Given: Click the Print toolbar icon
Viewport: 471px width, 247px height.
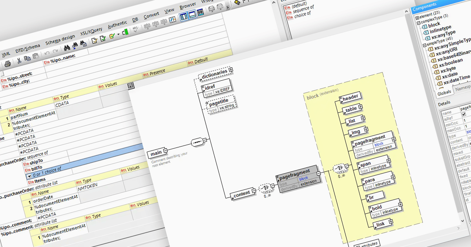Looking at the screenshot, I should pyautogui.click(x=7, y=64).
